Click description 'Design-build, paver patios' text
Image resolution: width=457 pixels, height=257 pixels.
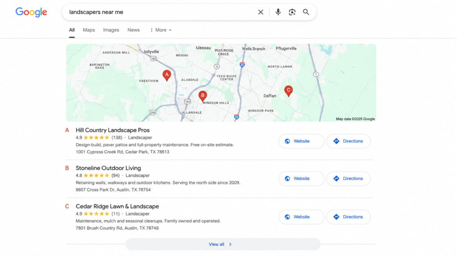(x=154, y=145)
